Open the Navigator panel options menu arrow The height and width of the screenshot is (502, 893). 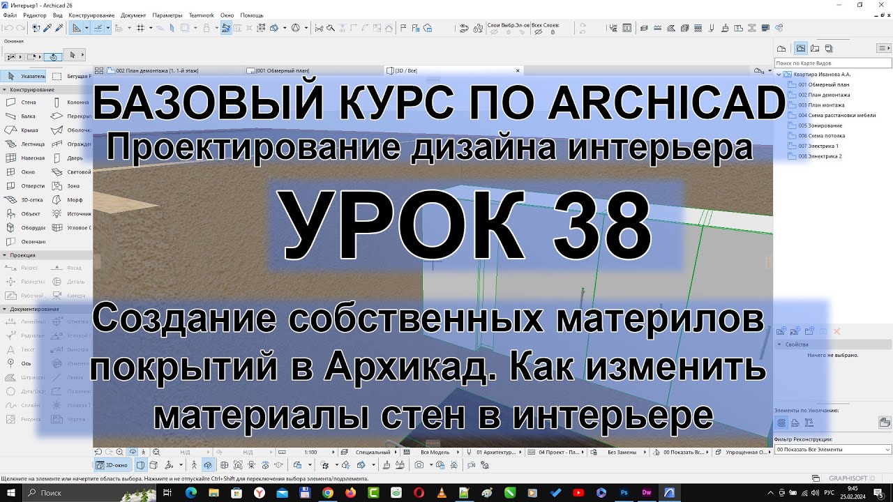click(885, 48)
